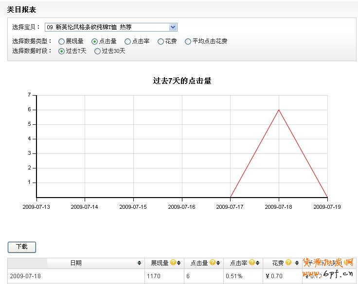The width and height of the screenshot is (358, 284).
Task: Choose 平均点击花费 radio option
Action: coord(188,42)
